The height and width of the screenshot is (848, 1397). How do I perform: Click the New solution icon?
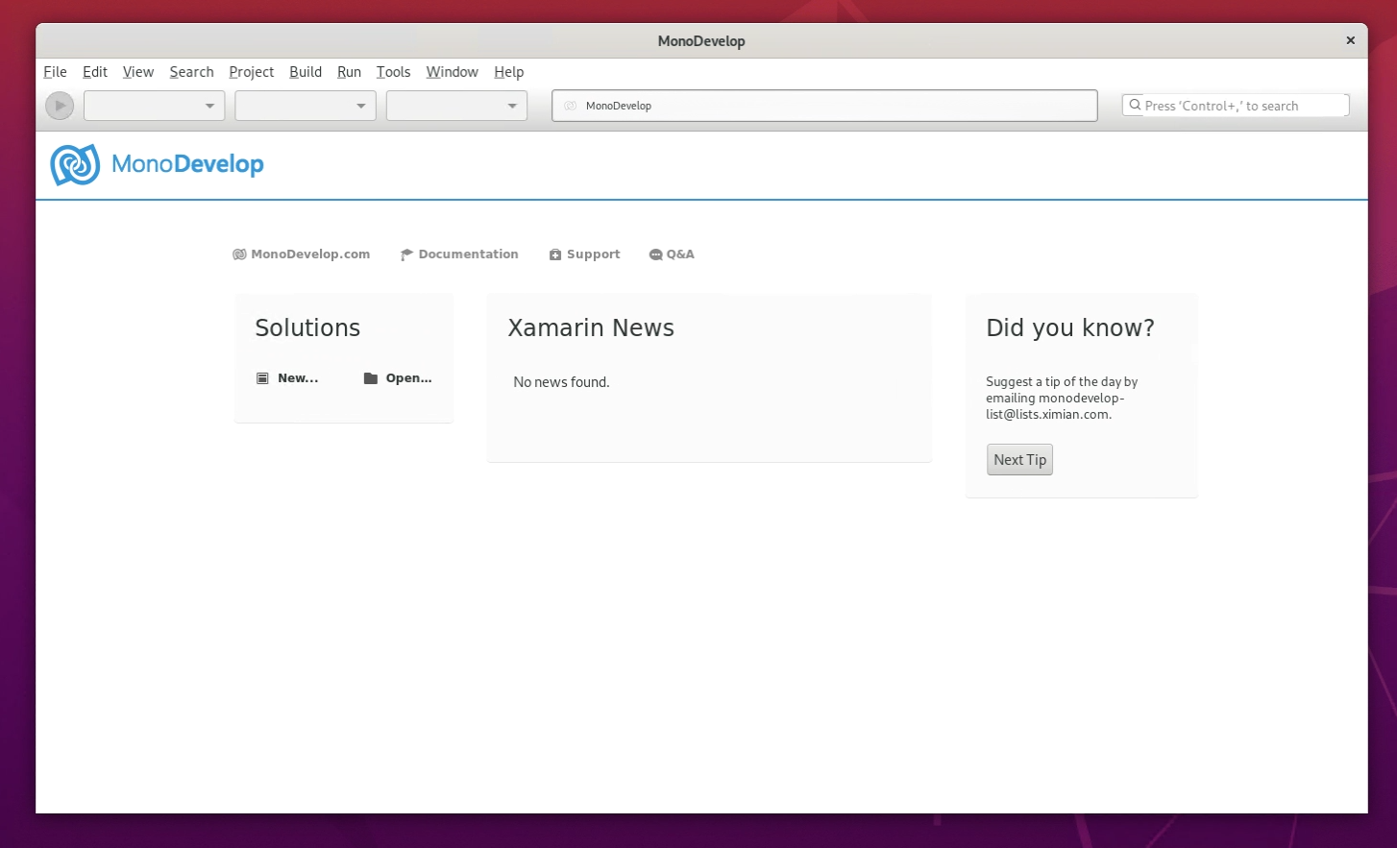(x=262, y=378)
